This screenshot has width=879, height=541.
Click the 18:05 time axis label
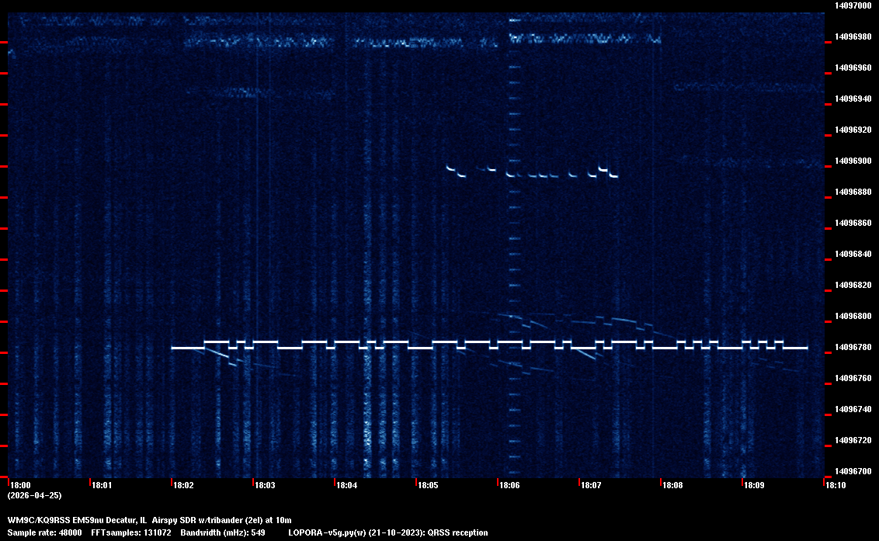[428, 485]
